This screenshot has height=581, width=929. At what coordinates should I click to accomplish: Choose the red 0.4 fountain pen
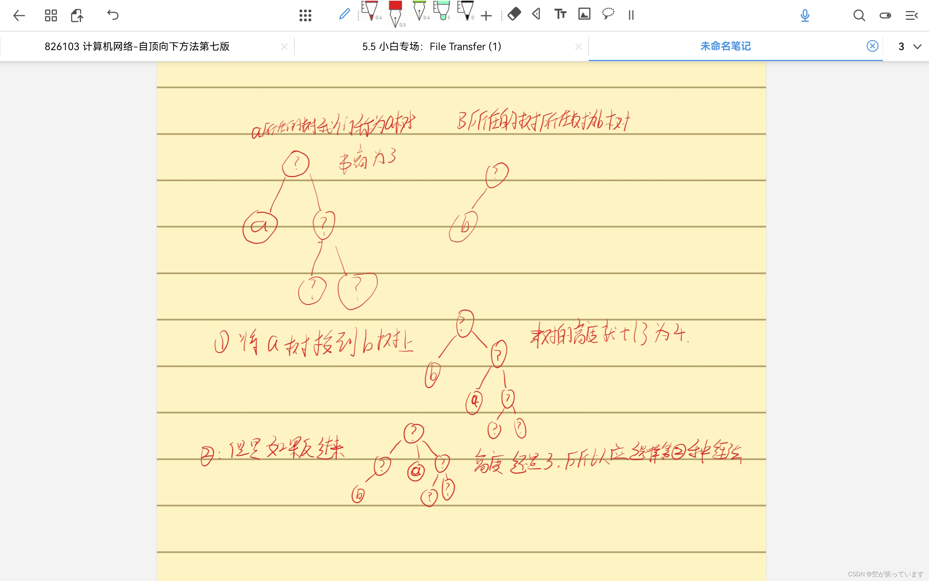371,11
